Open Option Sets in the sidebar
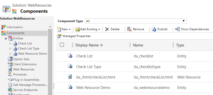Viewport: 213px width, 95px height. click(21, 59)
